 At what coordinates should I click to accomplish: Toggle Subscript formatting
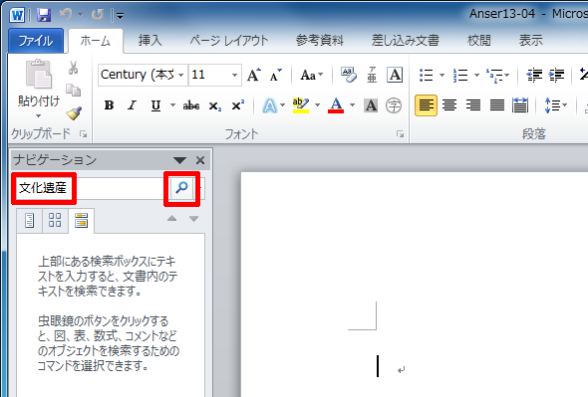coord(215,106)
